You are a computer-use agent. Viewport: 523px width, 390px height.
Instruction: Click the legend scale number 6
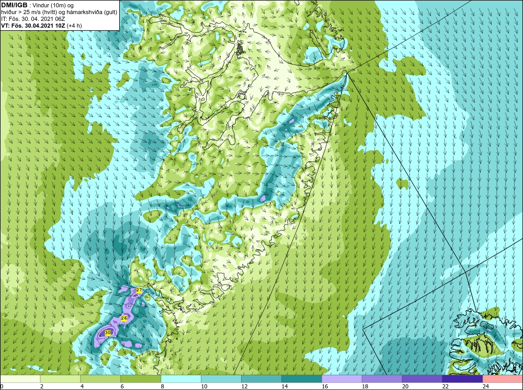click(x=122, y=386)
